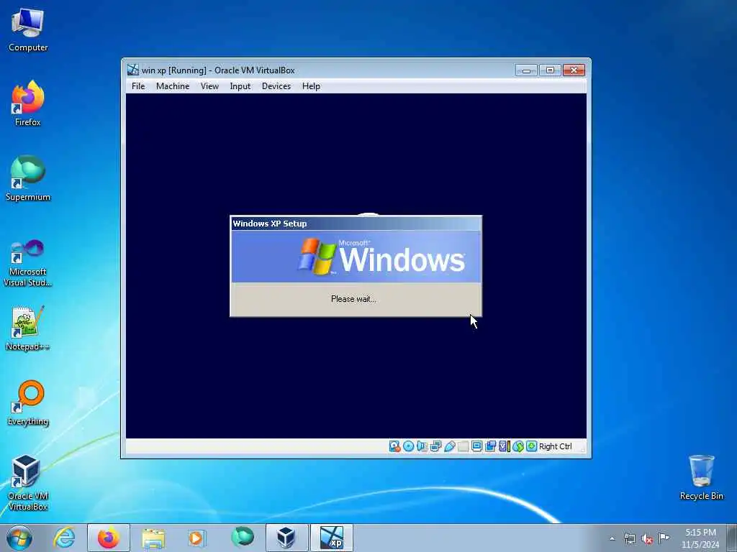Click the network status tray icon
The image size is (737, 552).
click(630, 538)
